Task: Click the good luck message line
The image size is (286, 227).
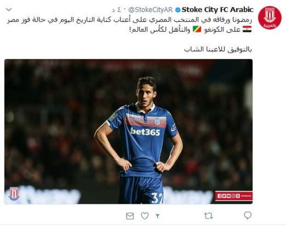Action: click(x=218, y=49)
